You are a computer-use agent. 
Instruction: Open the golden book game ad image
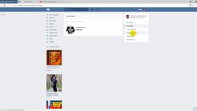coord(54,58)
